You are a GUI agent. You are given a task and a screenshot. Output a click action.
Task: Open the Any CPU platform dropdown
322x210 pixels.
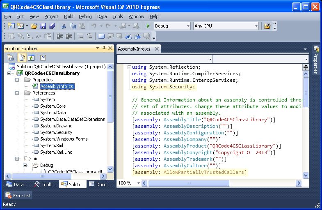tap(256, 26)
